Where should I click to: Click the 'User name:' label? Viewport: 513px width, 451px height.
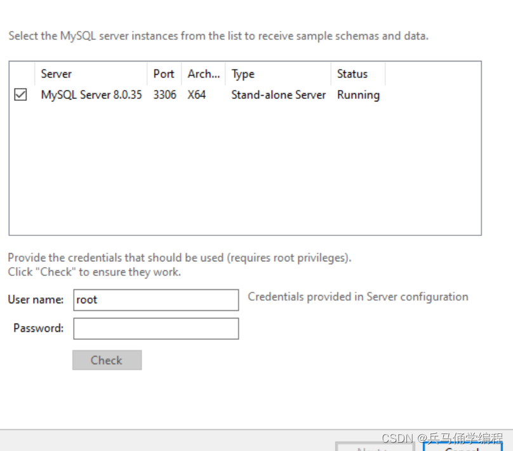(x=36, y=299)
